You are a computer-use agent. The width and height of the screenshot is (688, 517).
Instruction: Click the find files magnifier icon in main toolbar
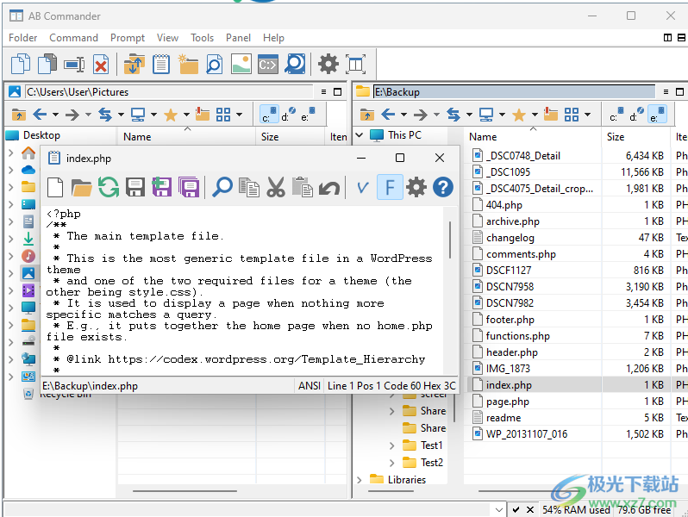[214, 65]
